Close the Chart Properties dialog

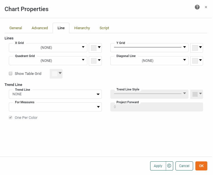[x=206, y=7]
